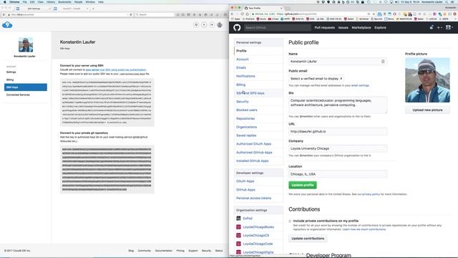Click the LoyolaChicagoCode organization icon

[x=238, y=244]
